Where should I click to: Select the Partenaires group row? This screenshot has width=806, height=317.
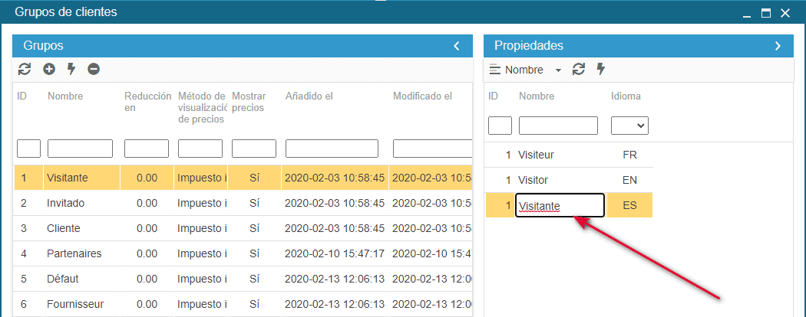[x=74, y=253]
